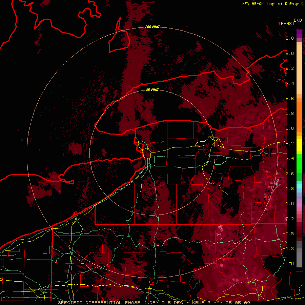The height and width of the screenshot is (305, 305).
Task: Click the 2.6 value on color scale
Action: coord(290,174)
